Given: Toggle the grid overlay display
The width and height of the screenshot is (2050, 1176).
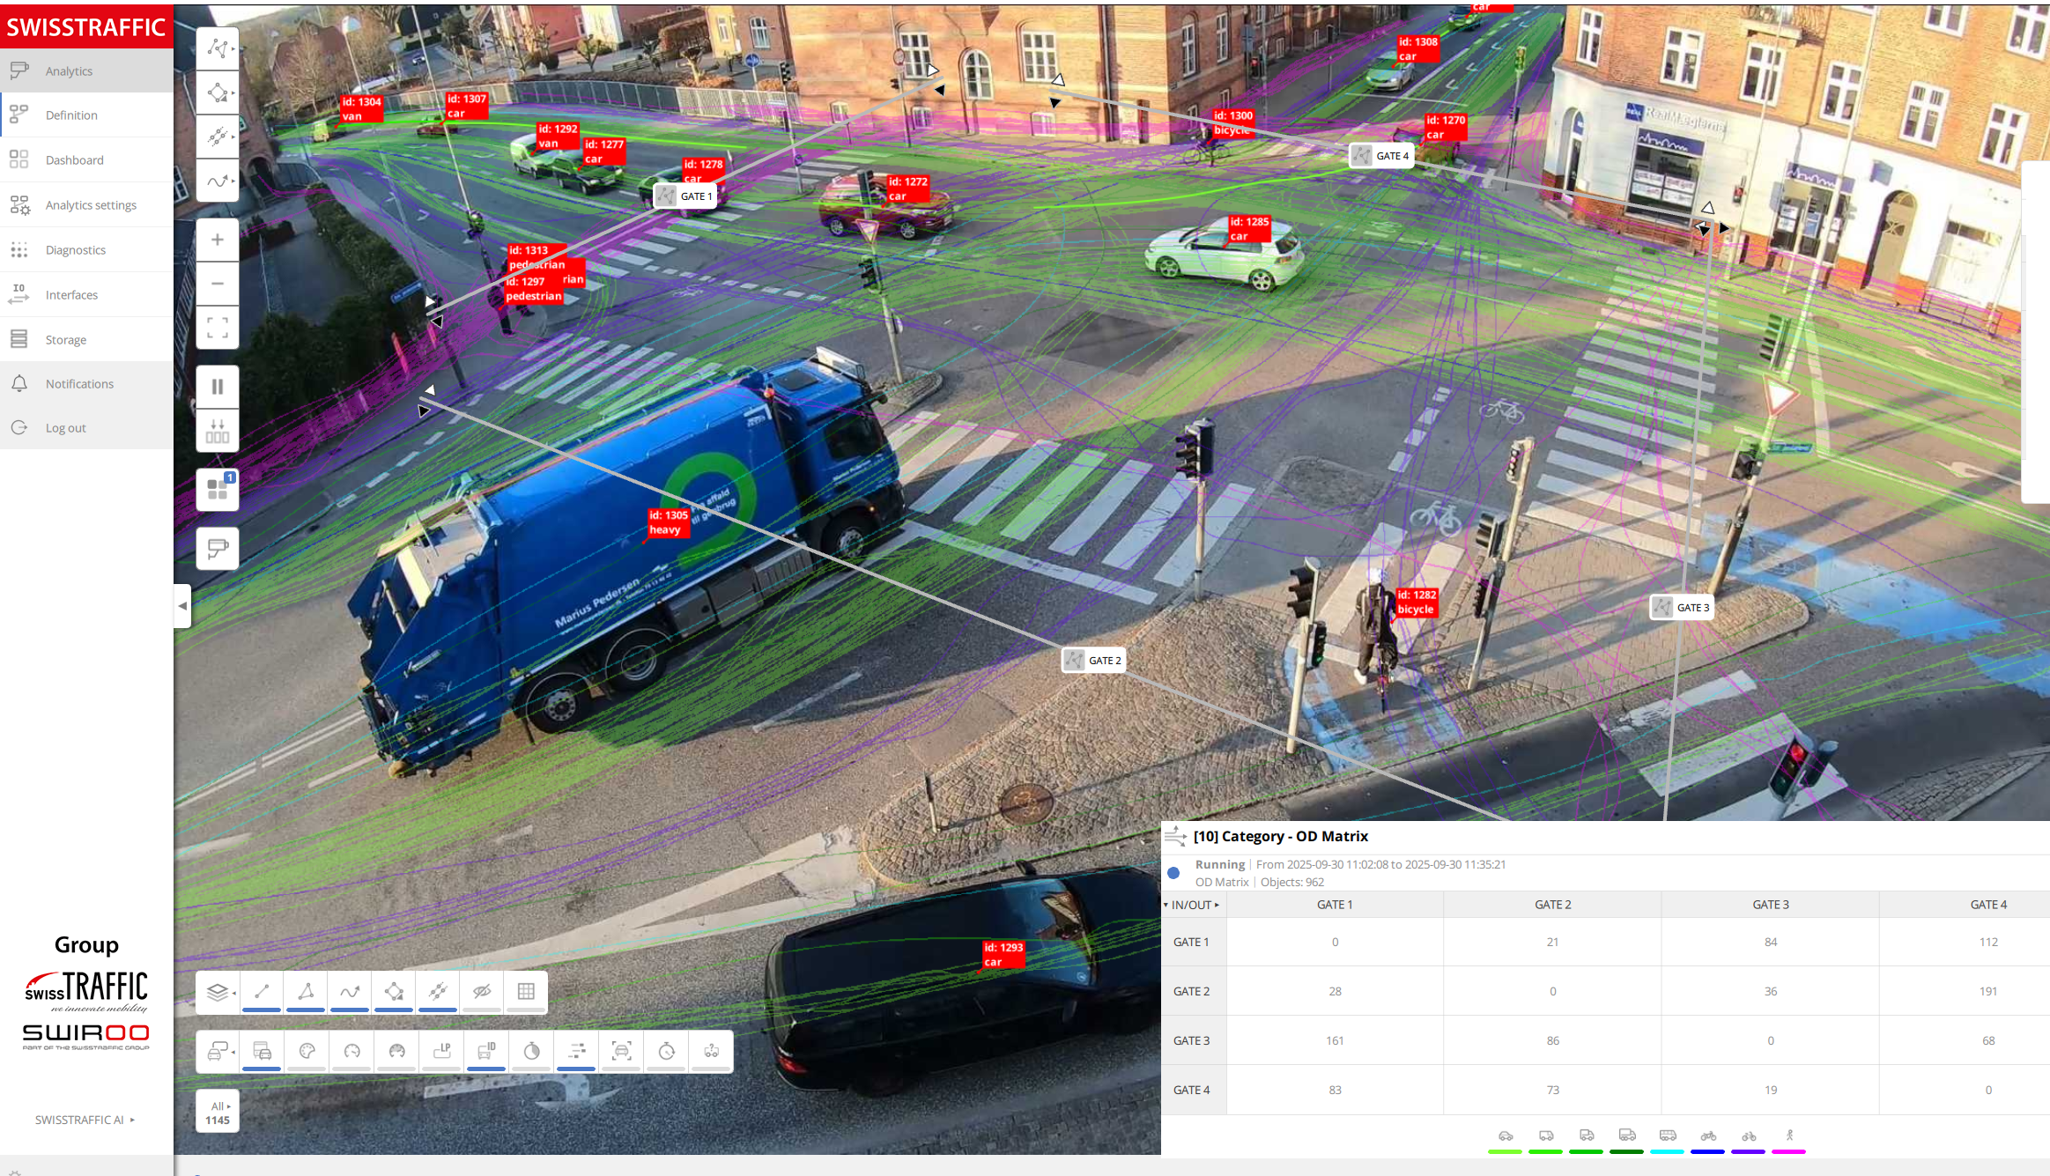Looking at the screenshot, I should pos(526,992).
